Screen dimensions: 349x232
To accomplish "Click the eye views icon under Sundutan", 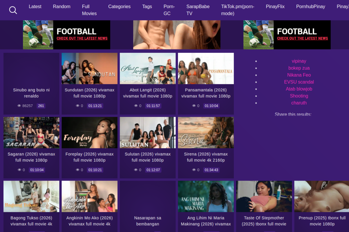I will (78, 106).
